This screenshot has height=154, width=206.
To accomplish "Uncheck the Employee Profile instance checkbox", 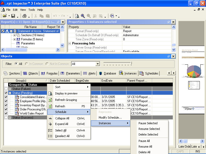I will pos(6,101).
